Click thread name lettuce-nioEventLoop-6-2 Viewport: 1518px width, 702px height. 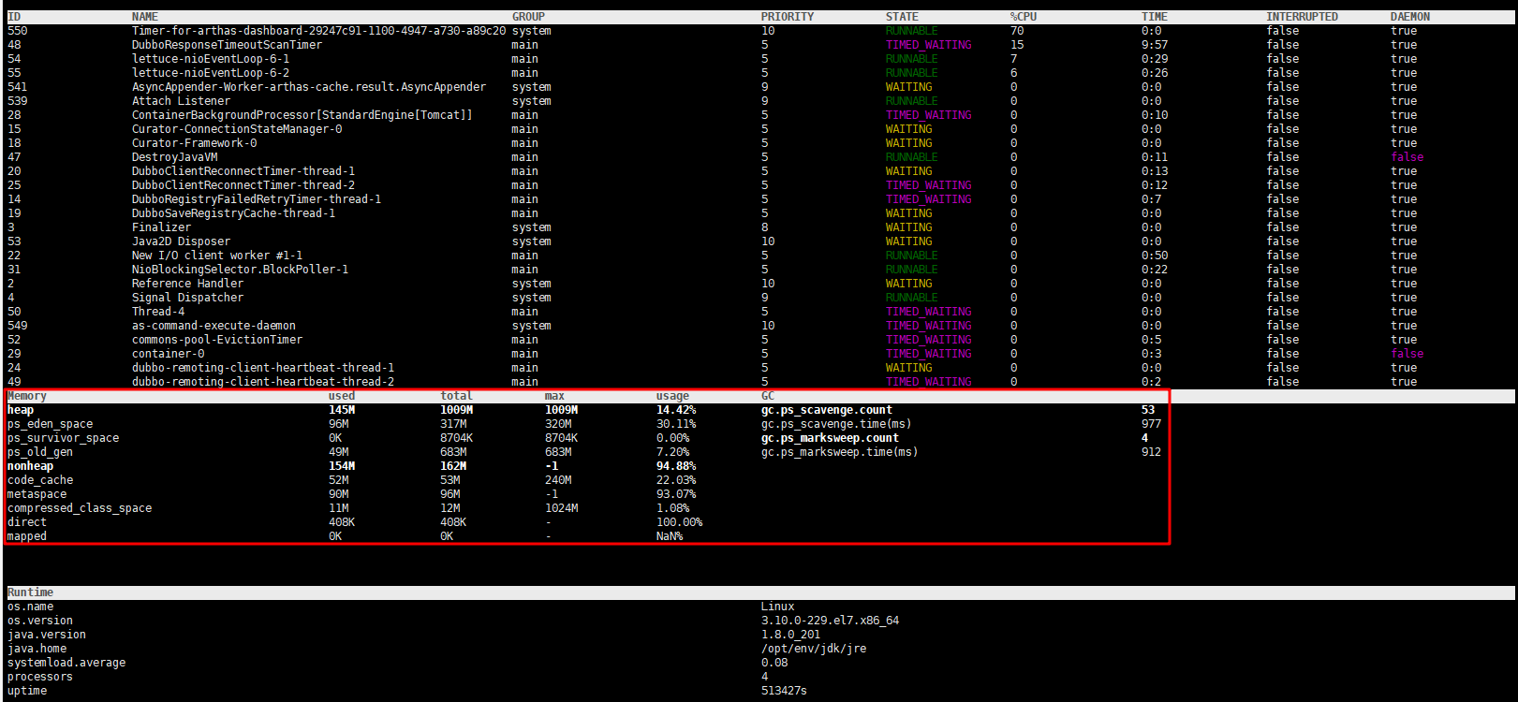[x=211, y=73]
